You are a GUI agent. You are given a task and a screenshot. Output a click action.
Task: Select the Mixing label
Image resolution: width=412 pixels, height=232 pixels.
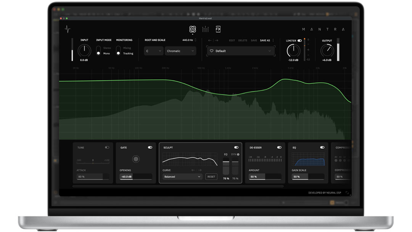click(127, 48)
